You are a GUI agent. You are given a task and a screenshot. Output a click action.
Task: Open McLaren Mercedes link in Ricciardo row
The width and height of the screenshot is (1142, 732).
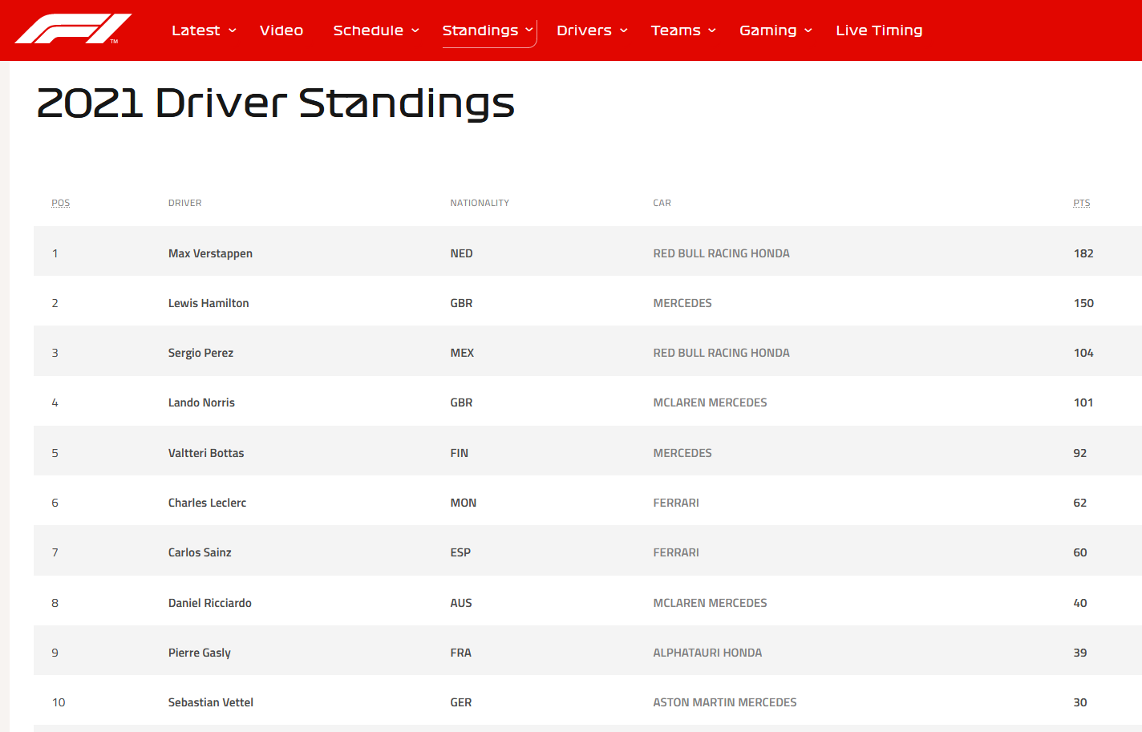tap(710, 603)
